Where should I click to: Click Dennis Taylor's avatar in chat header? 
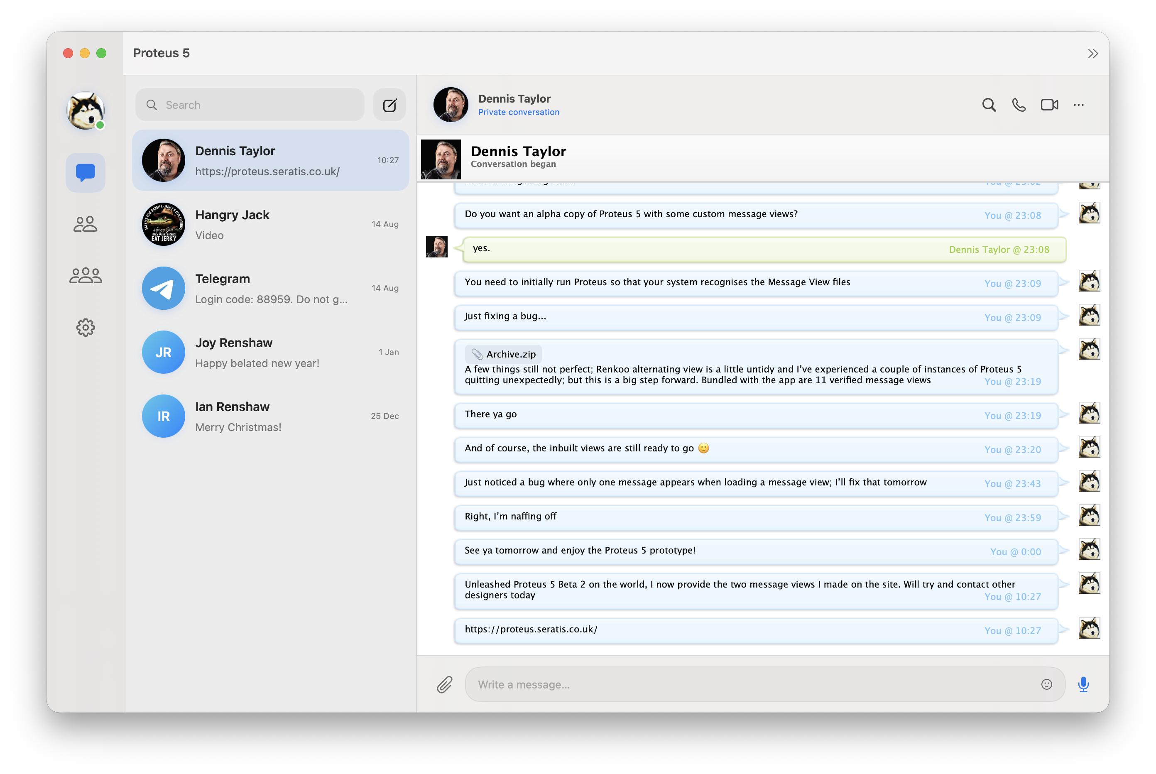click(x=450, y=105)
